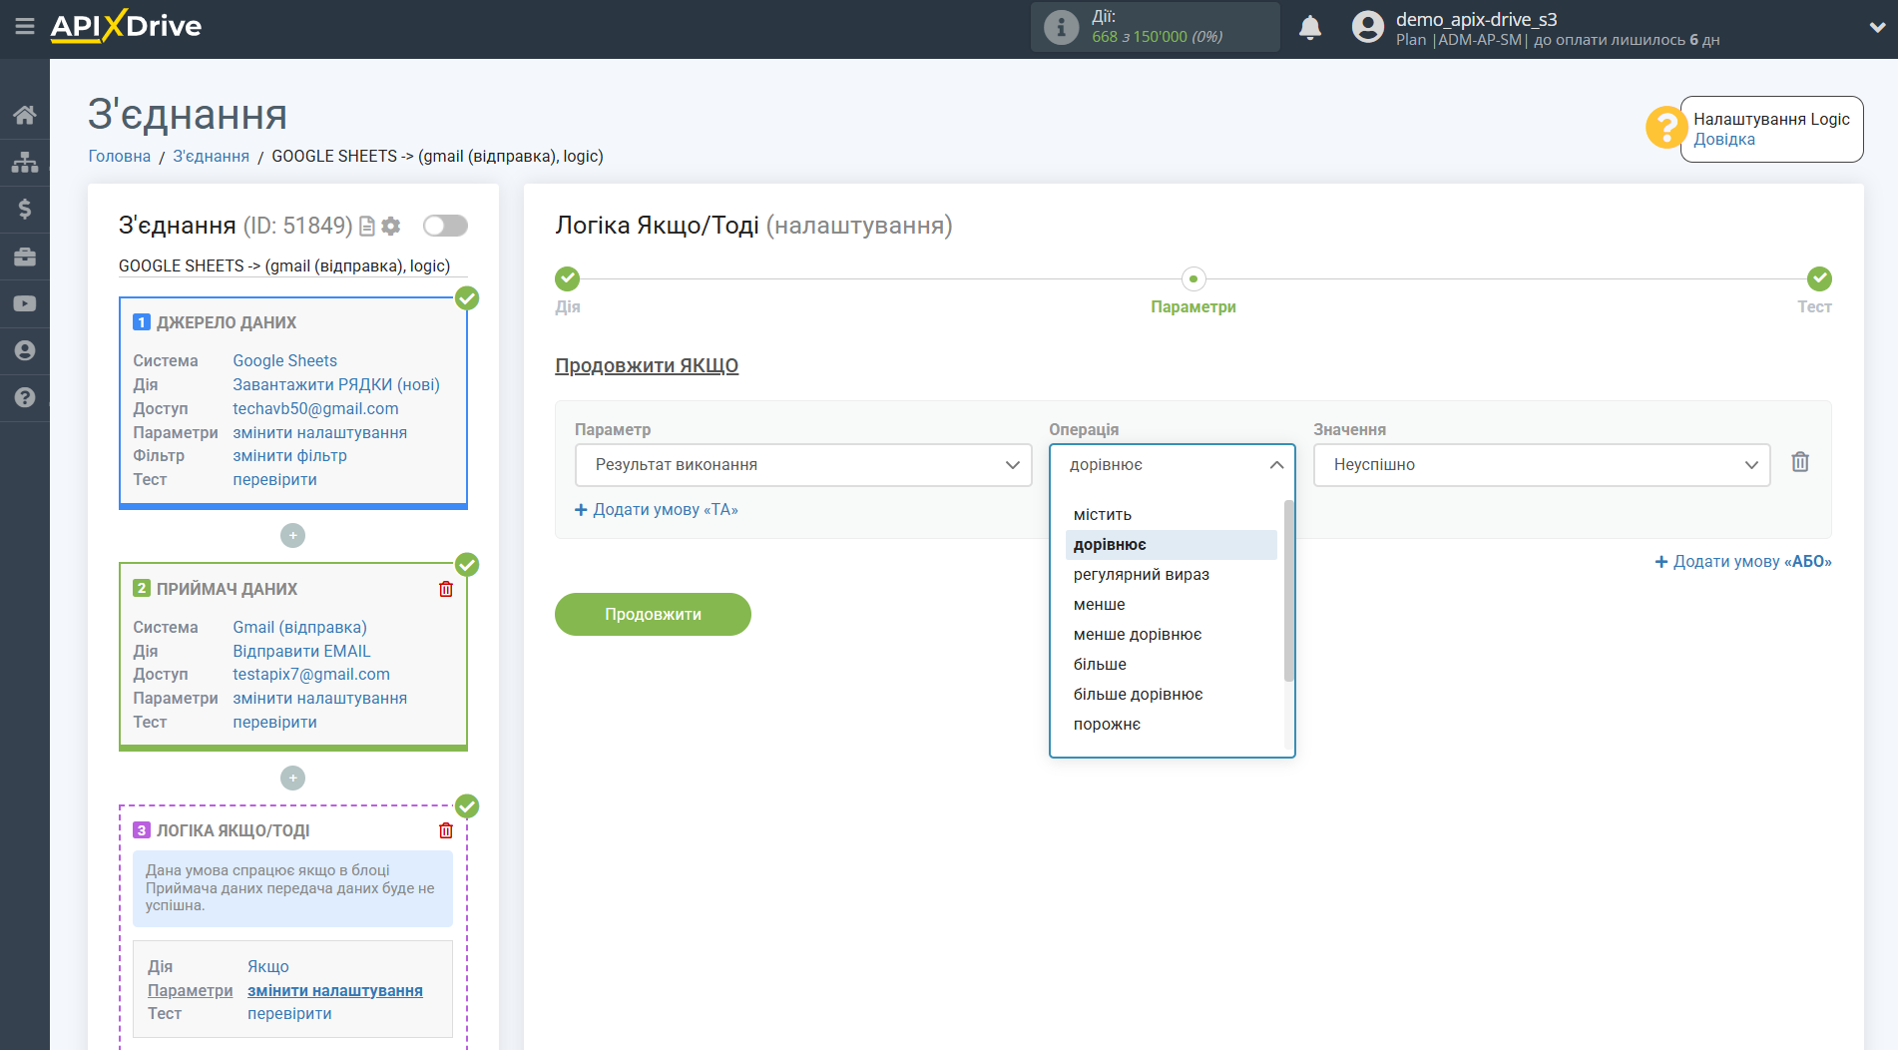Delete the Приймач даних block
This screenshot has width=1898, height=1050.
[x=446, y=589]
